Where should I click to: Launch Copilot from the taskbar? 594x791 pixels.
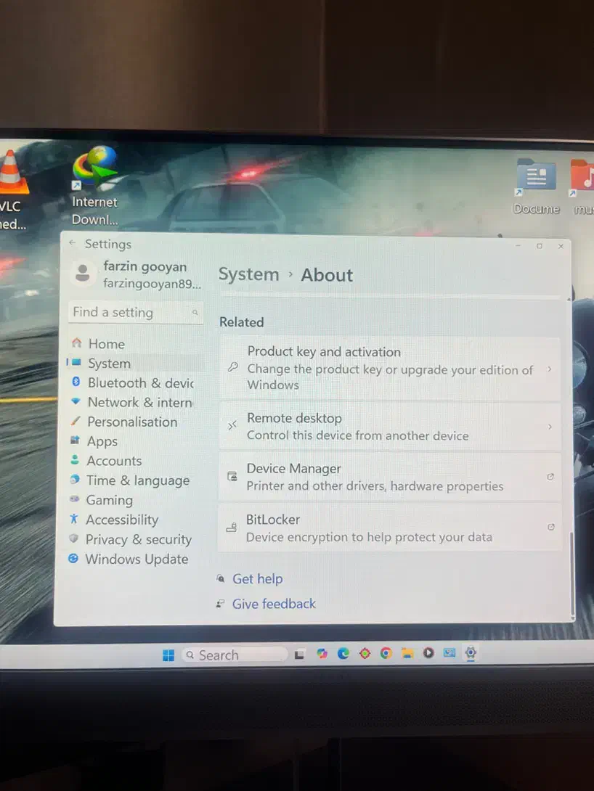coord(322,654)
